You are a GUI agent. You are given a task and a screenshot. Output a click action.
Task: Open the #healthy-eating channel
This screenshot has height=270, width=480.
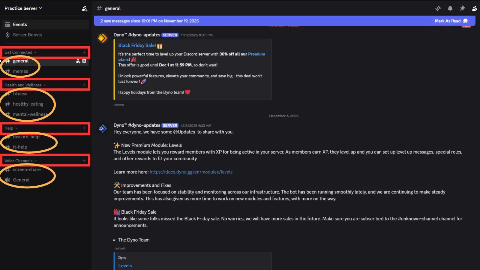click(x=28, y=104)
